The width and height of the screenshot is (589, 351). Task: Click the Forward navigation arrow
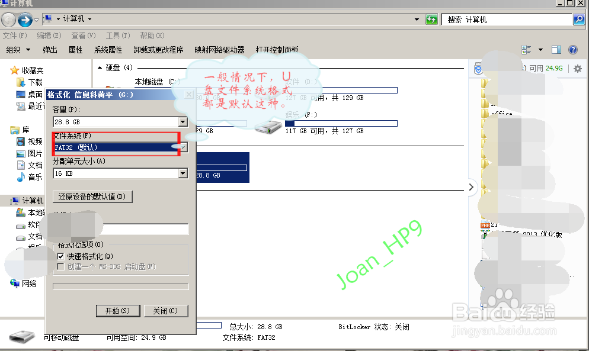point(25,20)
